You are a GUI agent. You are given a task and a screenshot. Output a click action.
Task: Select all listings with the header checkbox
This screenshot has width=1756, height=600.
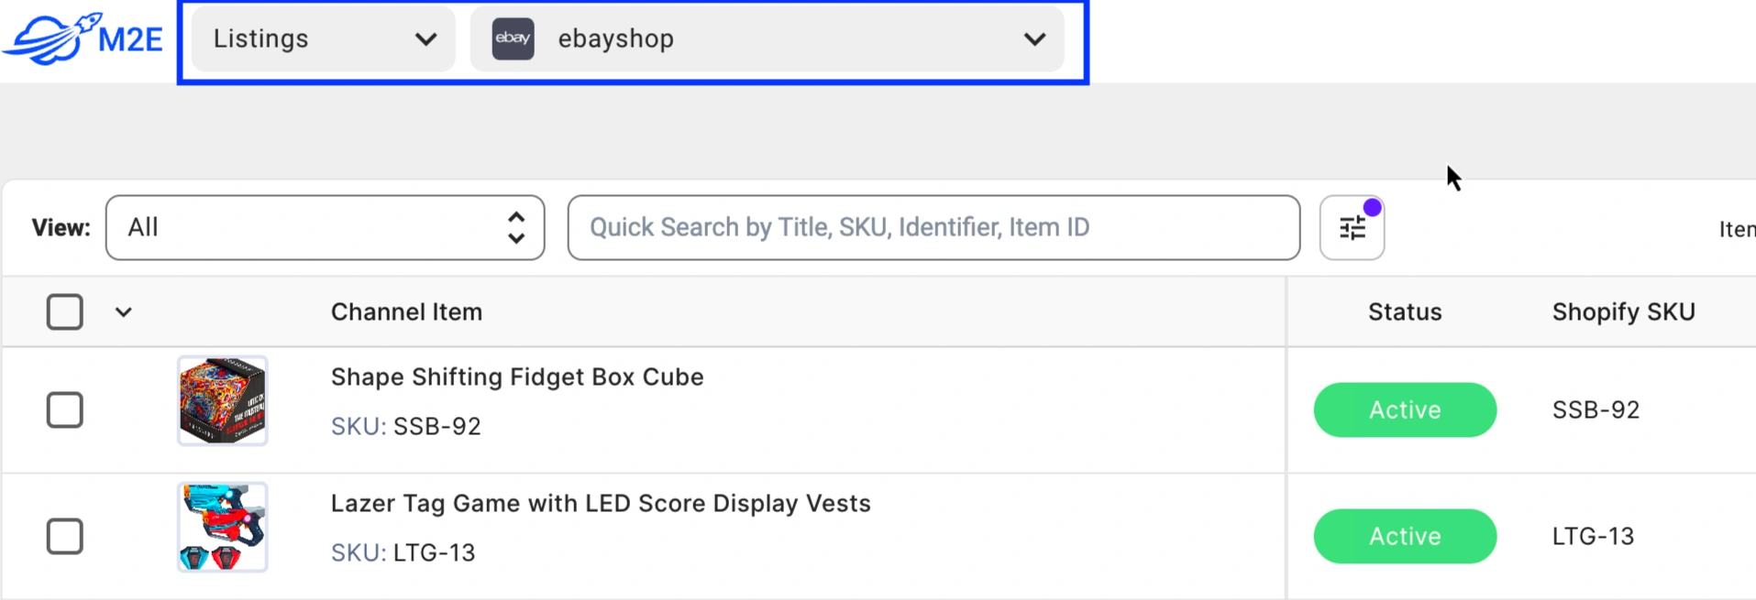[64, 311]
